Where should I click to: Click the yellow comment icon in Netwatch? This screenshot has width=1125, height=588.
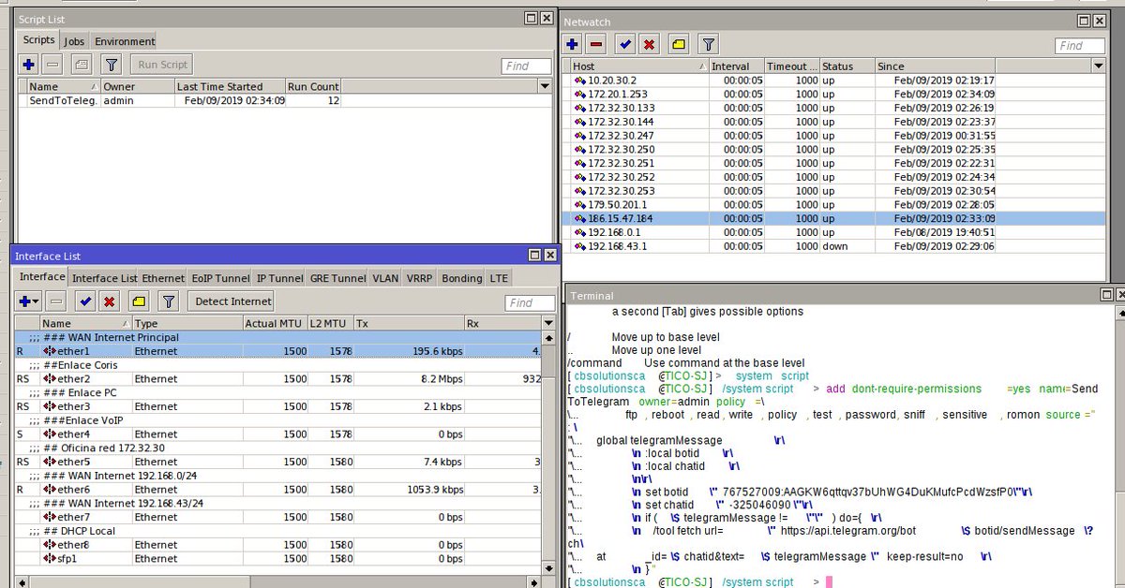pyautogui.click(x=678, y=44)
